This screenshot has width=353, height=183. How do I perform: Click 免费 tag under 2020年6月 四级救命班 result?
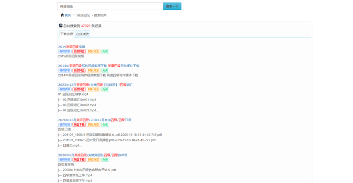[105, 160]
